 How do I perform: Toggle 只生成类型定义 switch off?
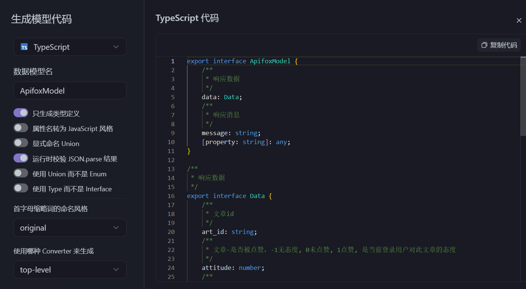coord(21,113)
